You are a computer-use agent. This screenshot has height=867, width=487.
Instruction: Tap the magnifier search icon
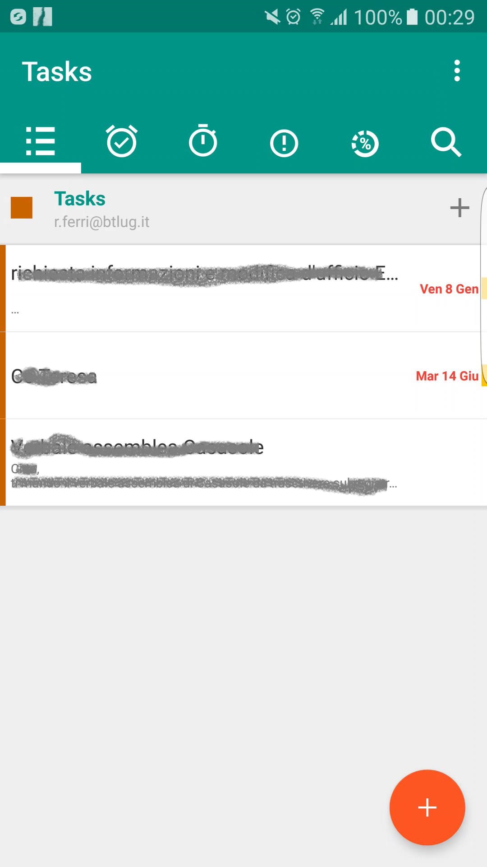tap(446, 141)
